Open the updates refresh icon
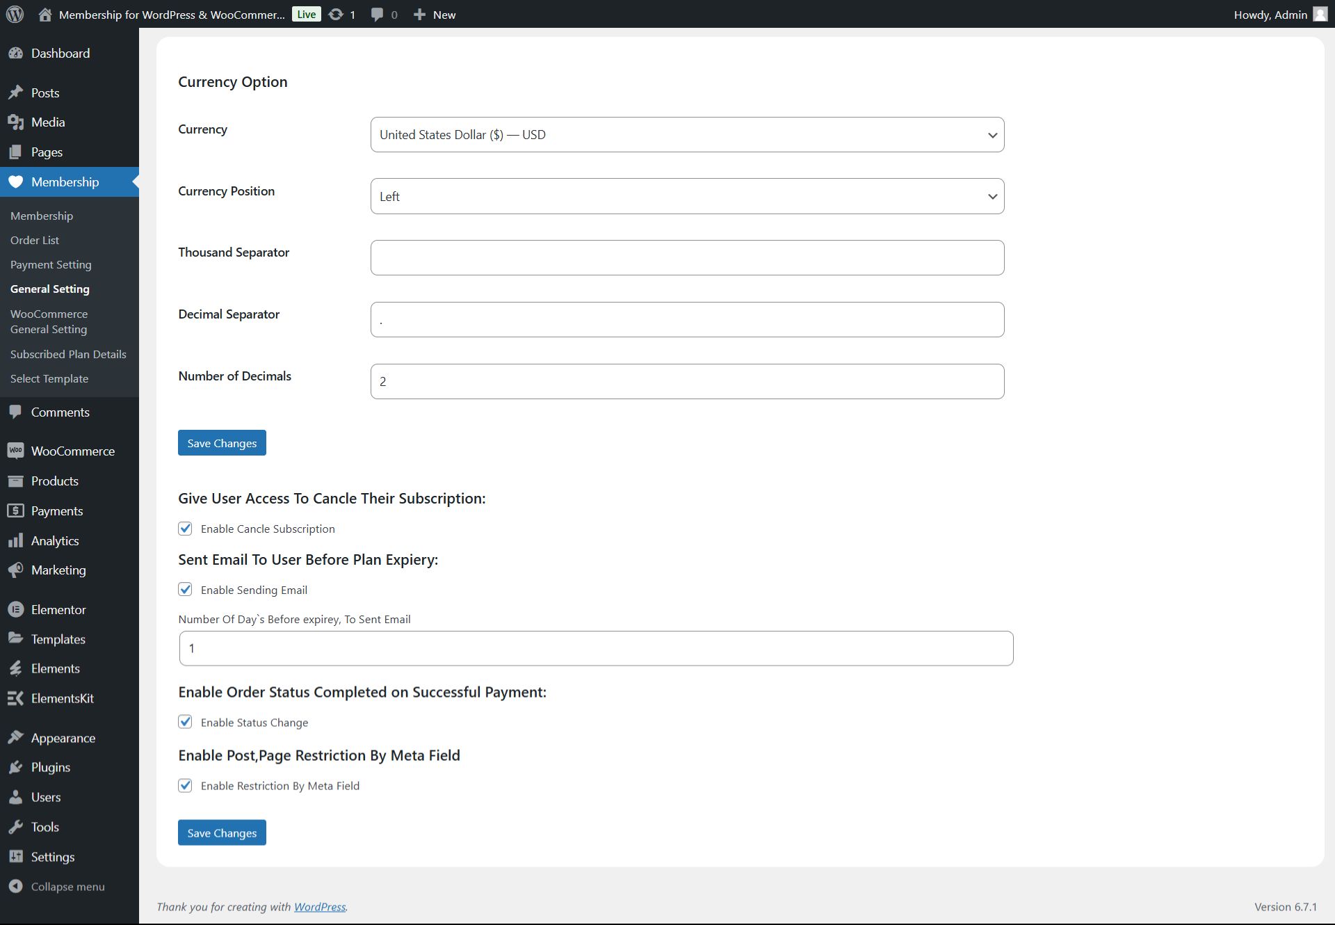The width and height of the screenshot is (1335, 925). [x=336, y=14]
